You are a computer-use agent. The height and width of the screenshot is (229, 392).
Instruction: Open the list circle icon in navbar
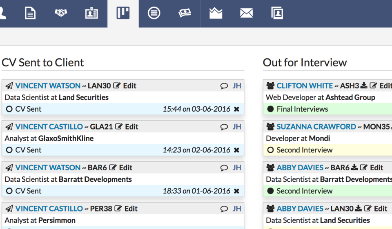(154, 13)
